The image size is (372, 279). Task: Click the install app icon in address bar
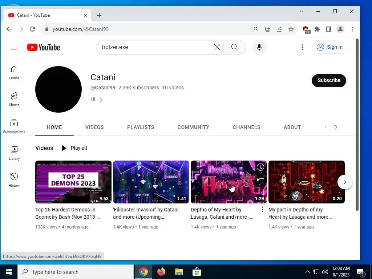(268, 29)
